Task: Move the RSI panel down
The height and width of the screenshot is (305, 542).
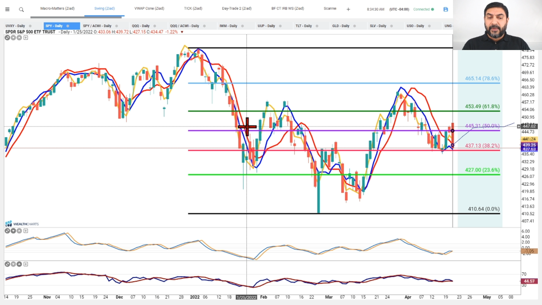Action: click(13, 264)
